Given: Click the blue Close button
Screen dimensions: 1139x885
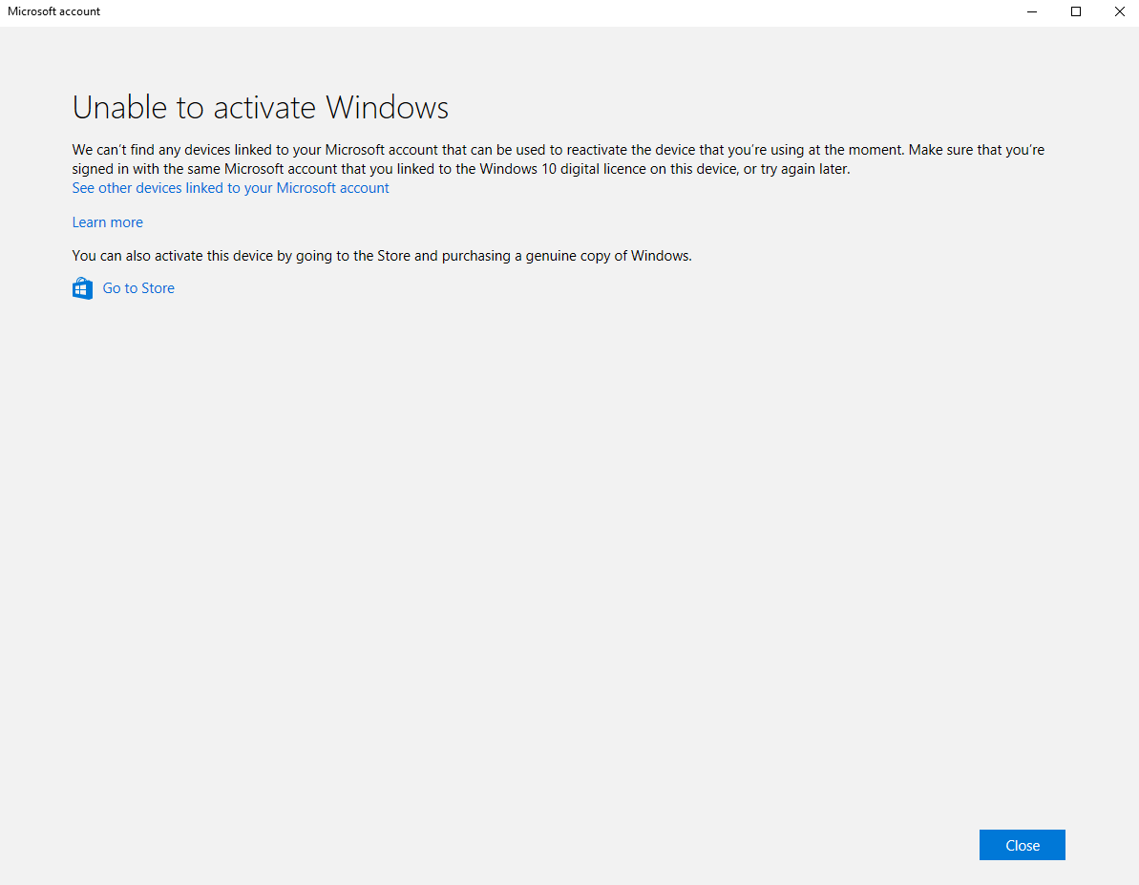Looking at the screenshot, I should [x=1023, y=845].
